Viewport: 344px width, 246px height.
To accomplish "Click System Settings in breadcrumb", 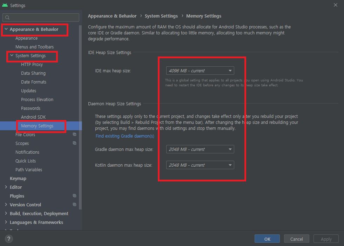I will pyautogui.click(x=161, y=16).
